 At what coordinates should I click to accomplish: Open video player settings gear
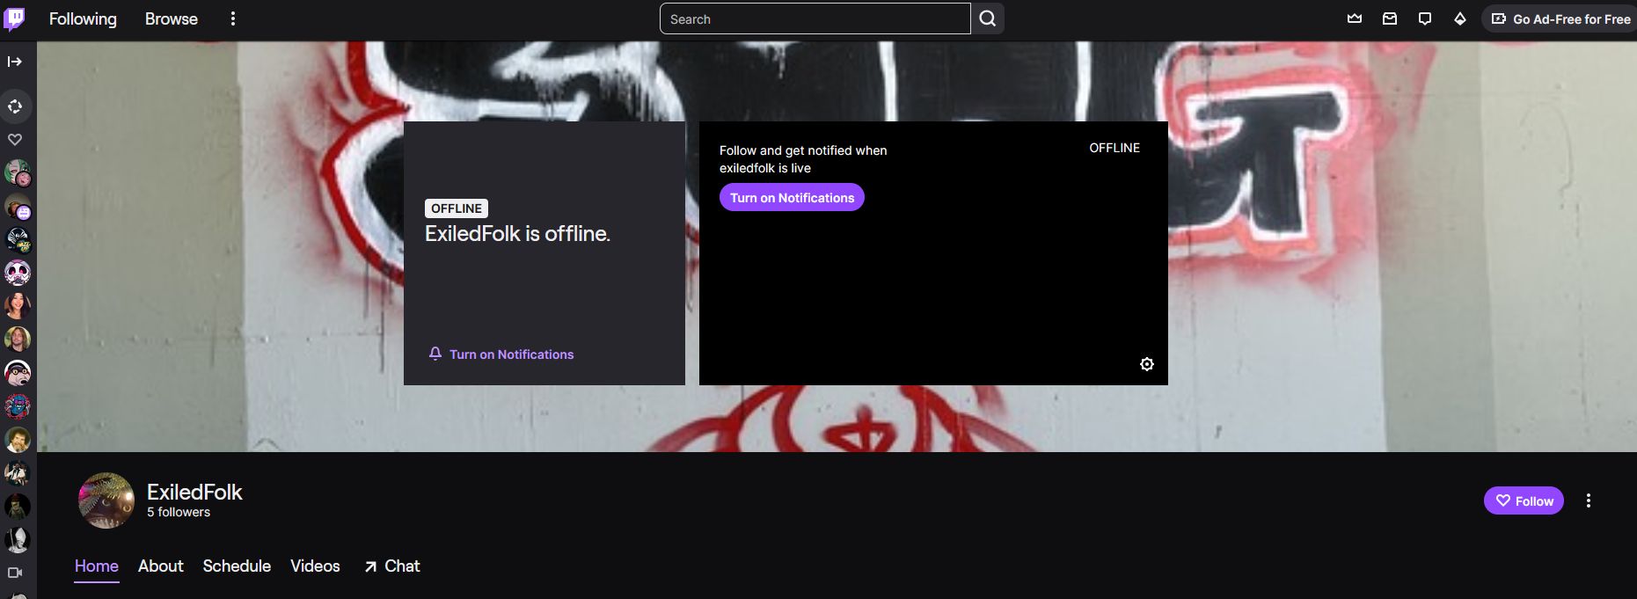coord(1147,364)
